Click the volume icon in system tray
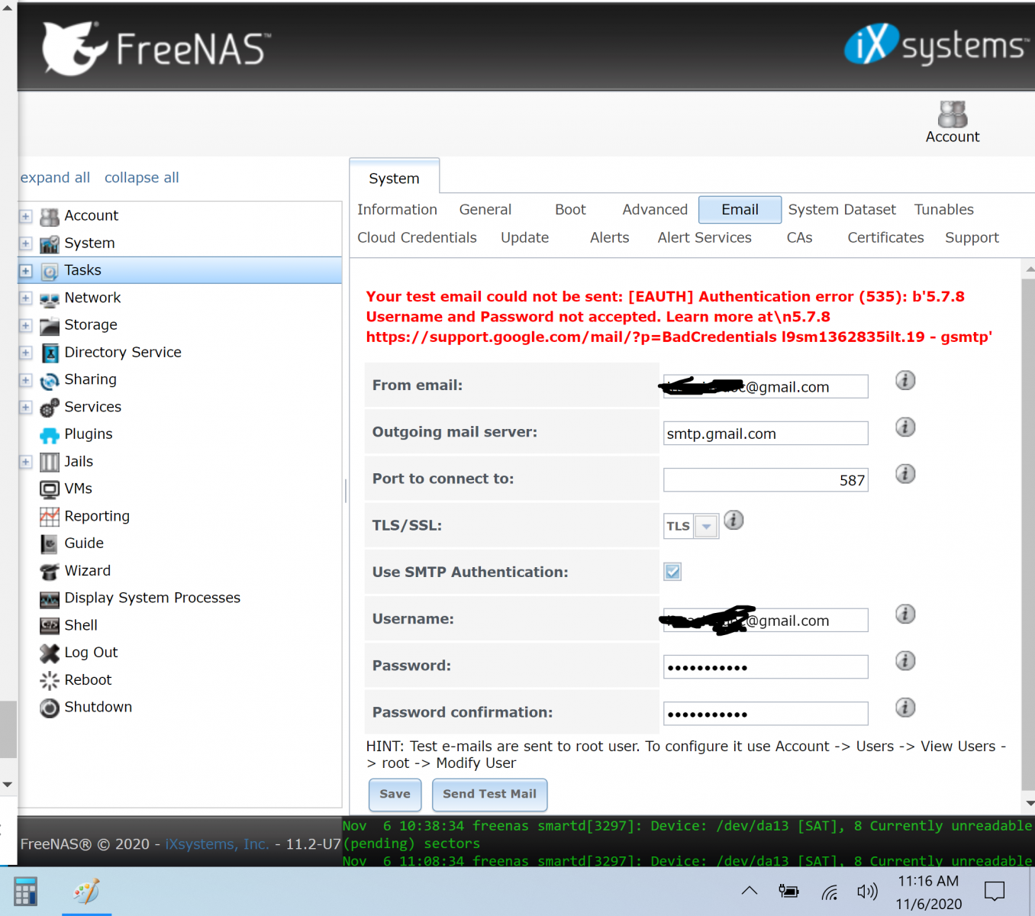Viewport: 1035px width, 916px height. click(x=867, y=892)
